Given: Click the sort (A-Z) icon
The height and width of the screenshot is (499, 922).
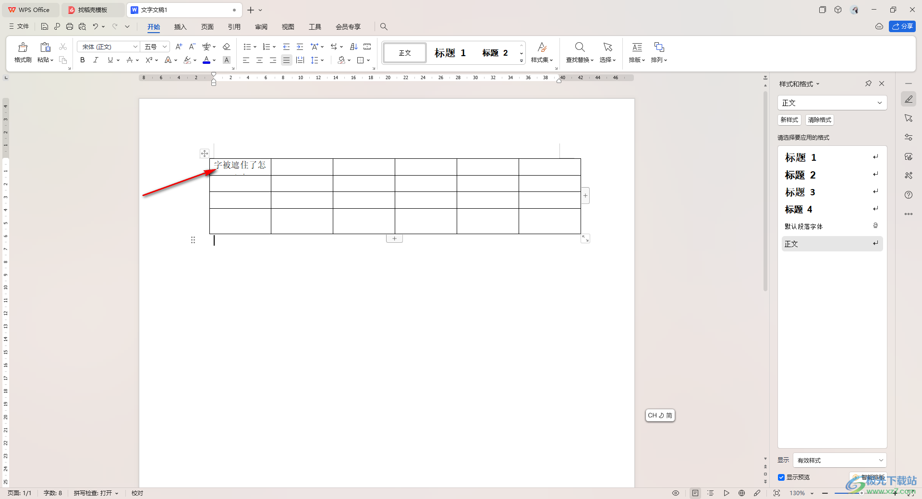Looking at the screenshot, I should click(x=354, y=47).
